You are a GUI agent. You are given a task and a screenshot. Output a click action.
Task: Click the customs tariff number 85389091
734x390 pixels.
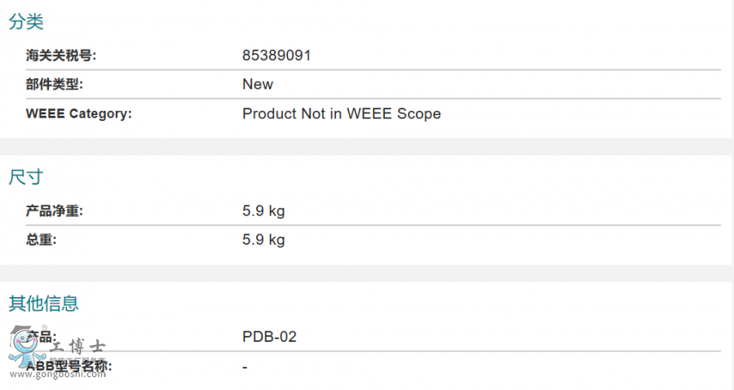tap(276, 55)
